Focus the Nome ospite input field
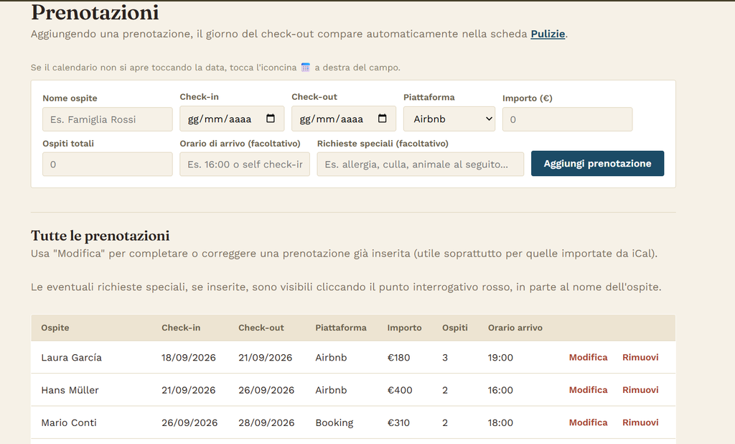 (108, 119)
